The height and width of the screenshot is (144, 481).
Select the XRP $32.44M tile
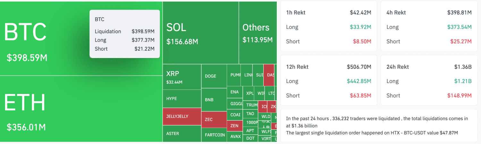click(182, 77)
